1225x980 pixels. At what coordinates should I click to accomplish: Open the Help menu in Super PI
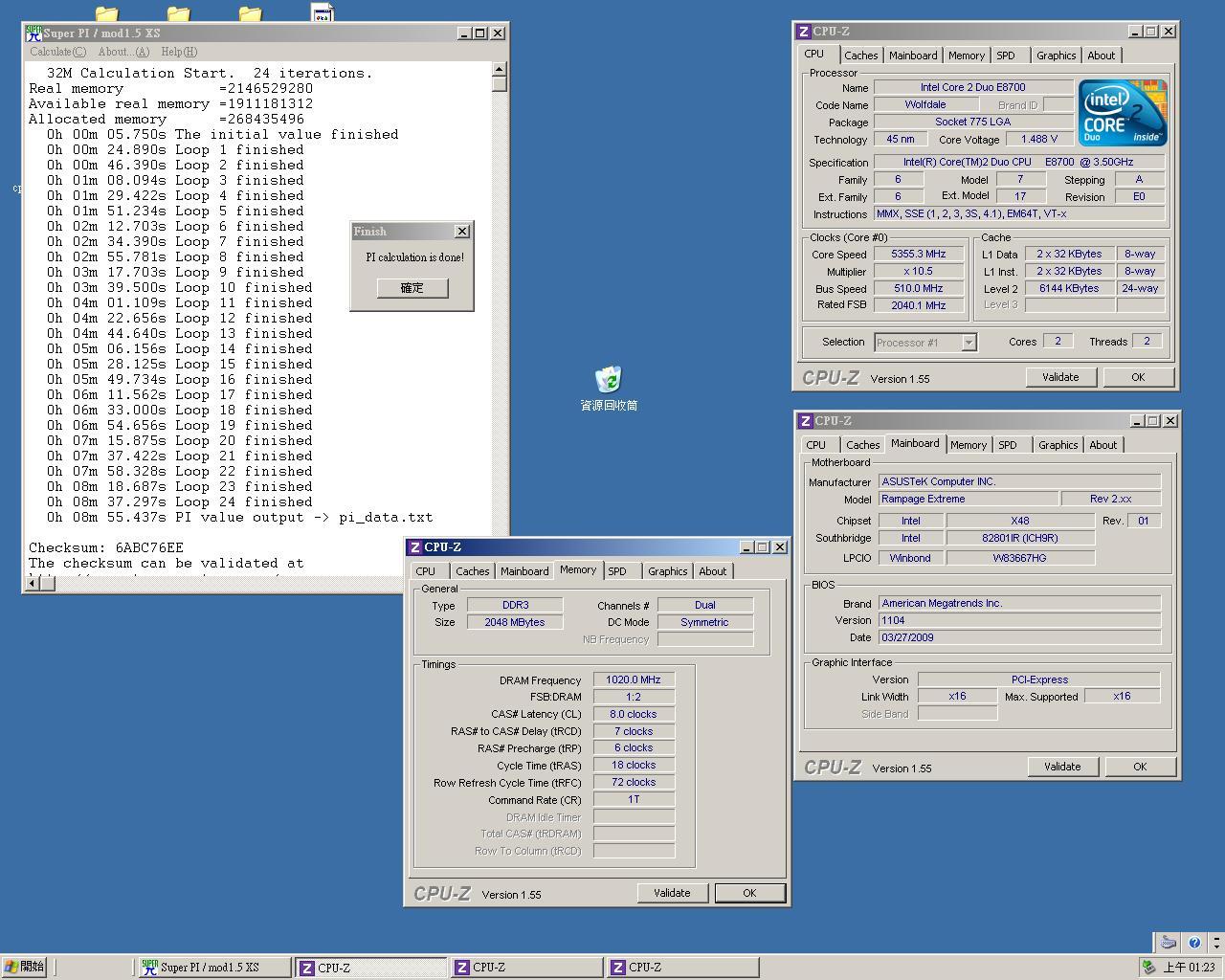[x=179, y=52]
